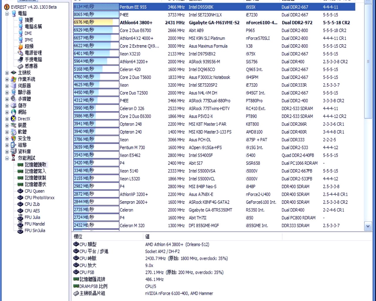Select the Core 2 Duo E6700 row
Image resolution: width=376 pixels, height=301 pixels.
tap(214, 30)
